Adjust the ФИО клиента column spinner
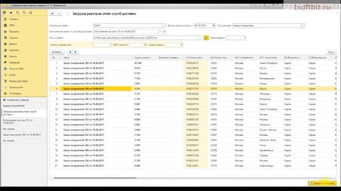This screenshot has width=341, height=191. (138, 45)
